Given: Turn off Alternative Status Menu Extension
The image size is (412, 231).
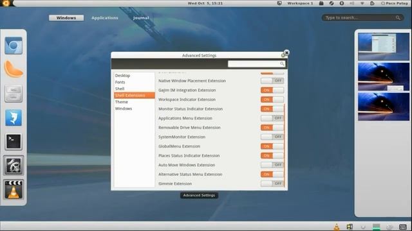Looking at the screenshot, I should tap(272, 174).
